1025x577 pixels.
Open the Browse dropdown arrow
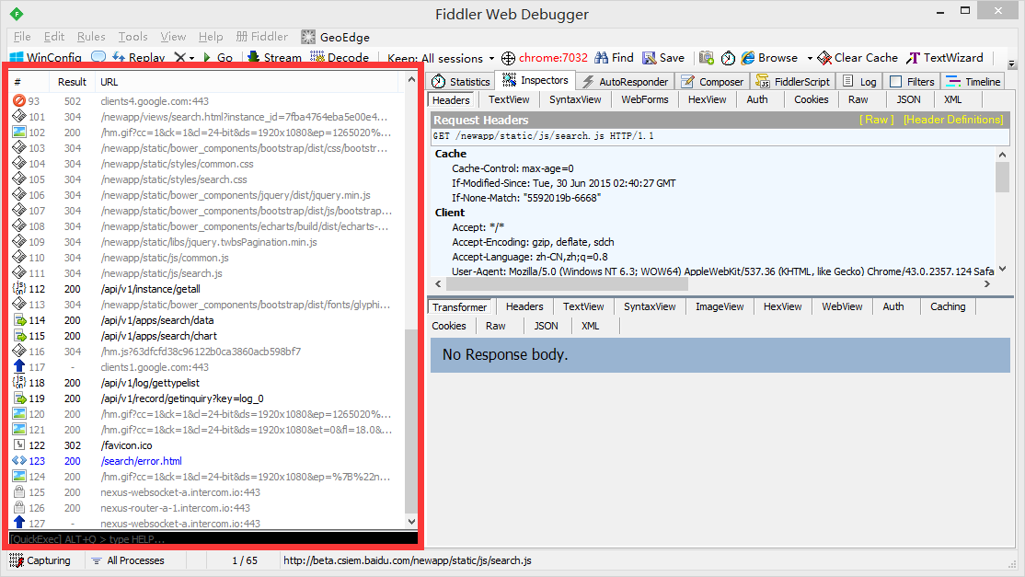pos(810,58)
